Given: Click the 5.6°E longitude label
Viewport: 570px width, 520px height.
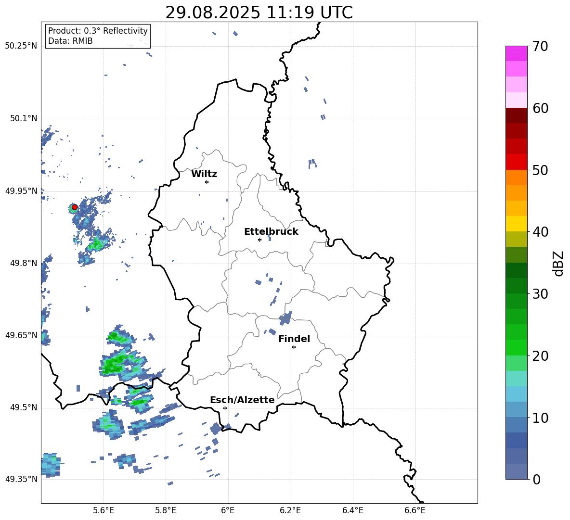Looking at the screenshot, I should [x=104, y=511].
